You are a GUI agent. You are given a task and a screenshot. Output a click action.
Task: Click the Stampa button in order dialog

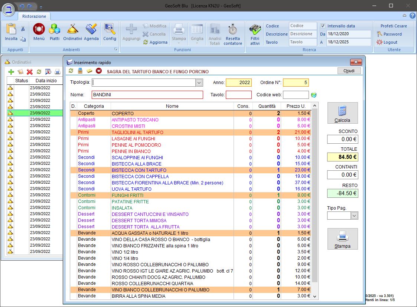[x=342, y=239]
